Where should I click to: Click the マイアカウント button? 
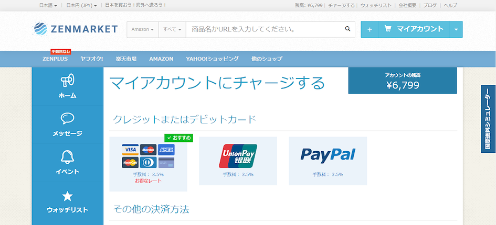point(414,29)
